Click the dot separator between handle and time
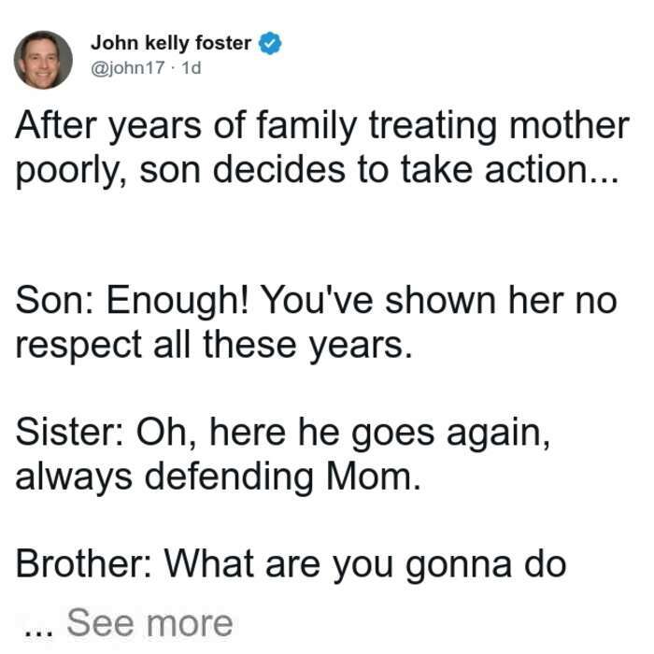 pyautogui.click(x=173, y=68)
